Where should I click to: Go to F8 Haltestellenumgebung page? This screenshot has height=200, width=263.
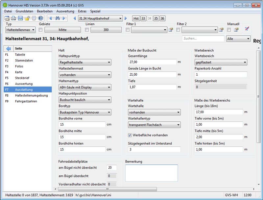(28, 95)
